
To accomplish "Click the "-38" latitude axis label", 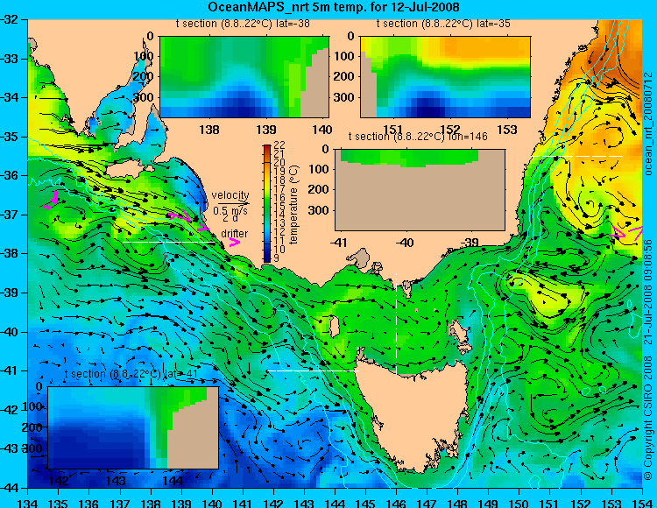I will click(x=10, y=253).
